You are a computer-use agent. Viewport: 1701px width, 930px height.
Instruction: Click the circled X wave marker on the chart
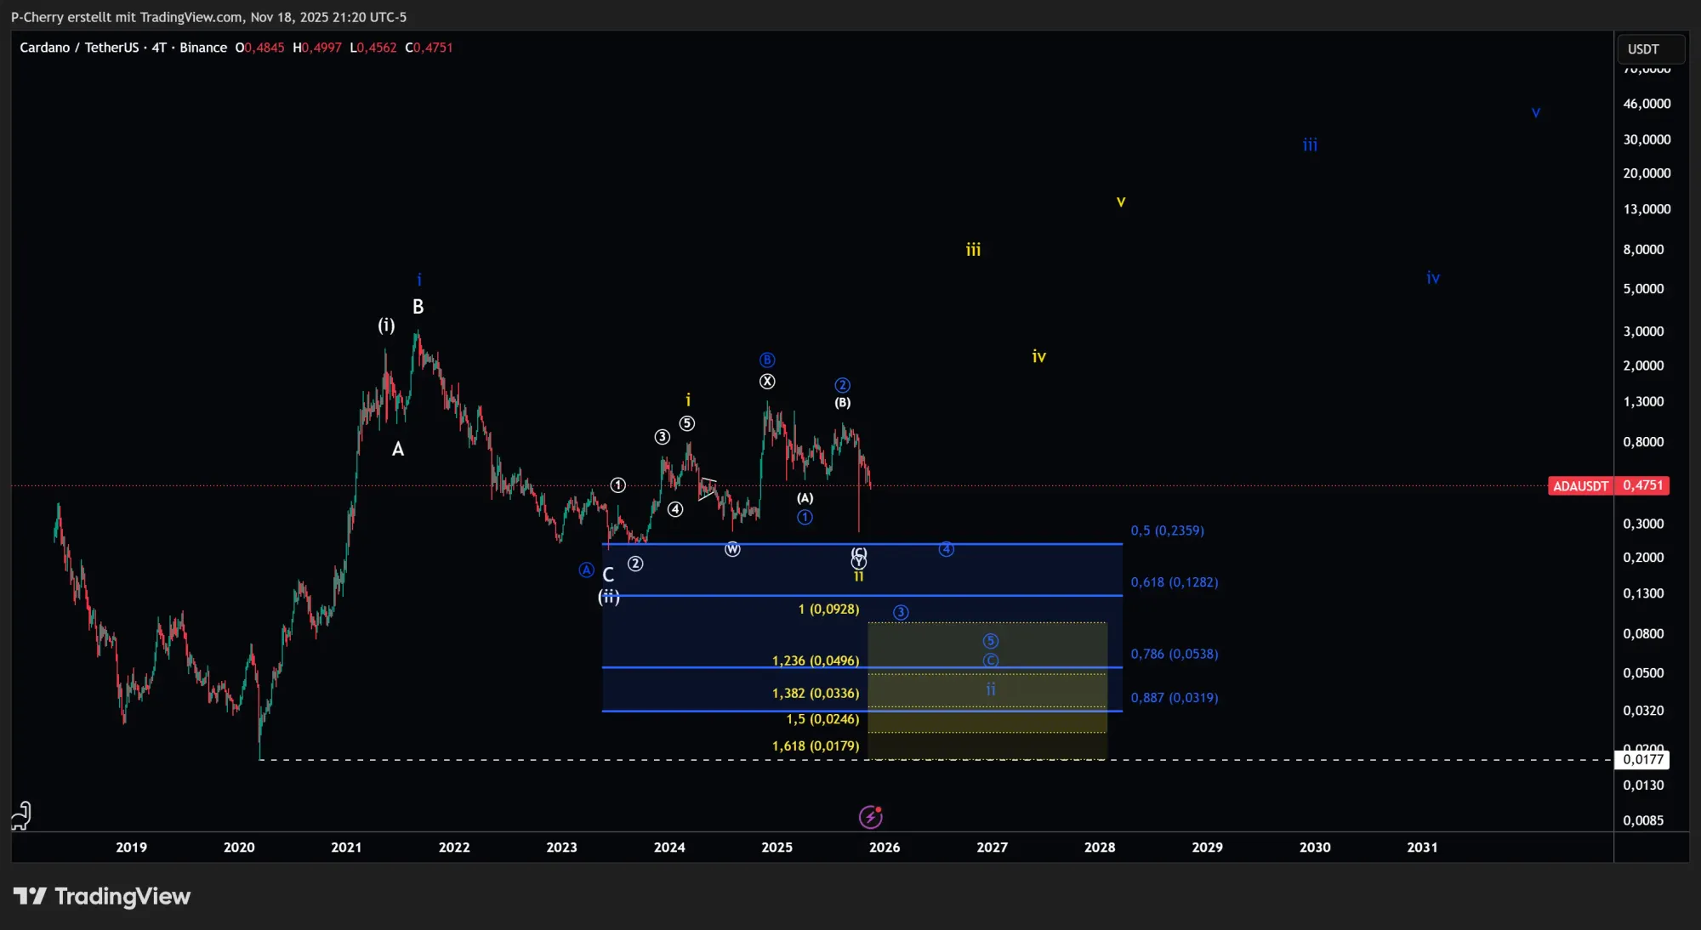click(767, 381)
